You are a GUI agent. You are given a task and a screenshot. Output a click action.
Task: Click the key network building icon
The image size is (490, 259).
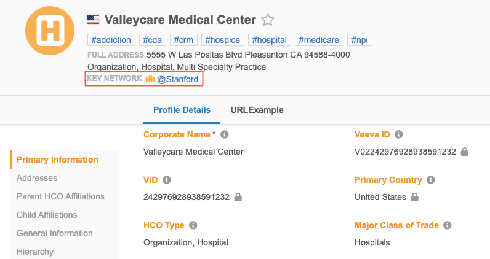[x=150, y=79]
